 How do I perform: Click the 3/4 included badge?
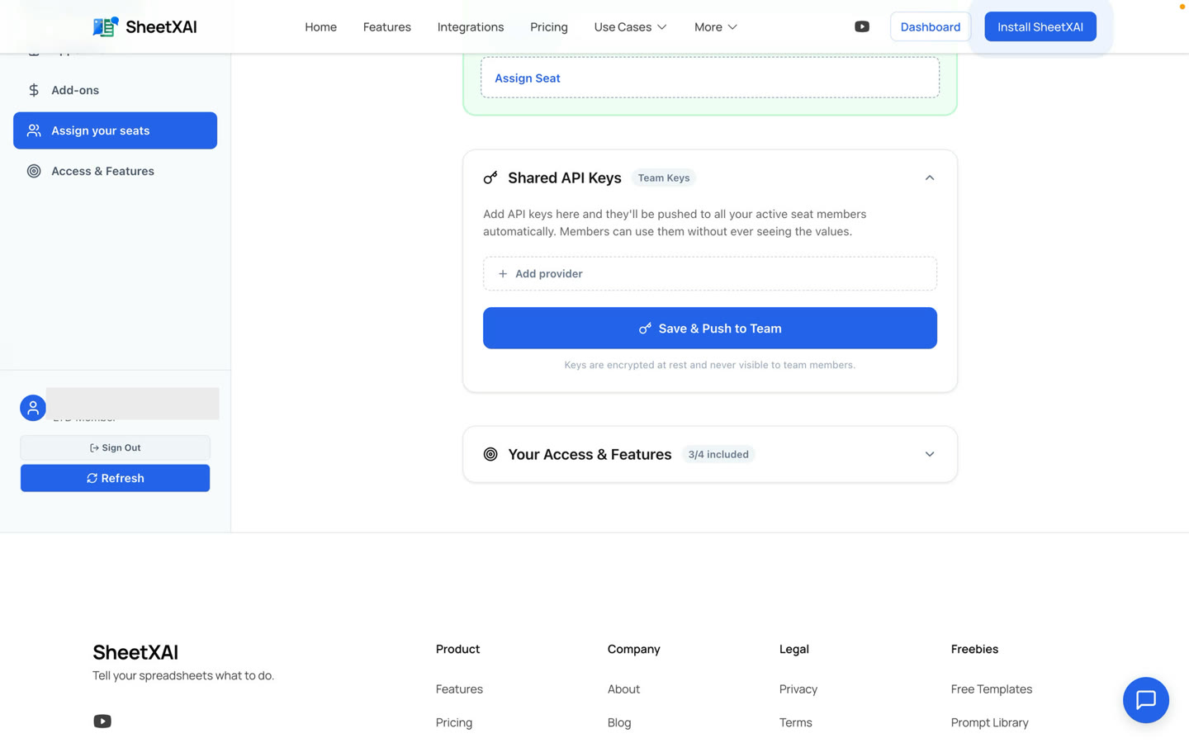[718, 454]
